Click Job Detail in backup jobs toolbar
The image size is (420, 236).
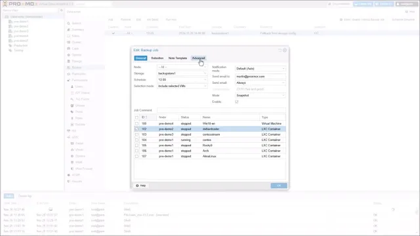coord(152,20)
